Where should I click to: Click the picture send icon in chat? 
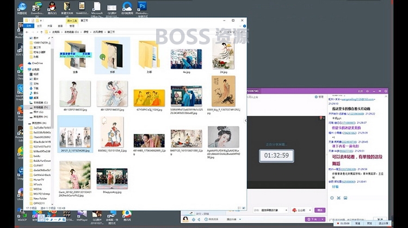(345, 198)
